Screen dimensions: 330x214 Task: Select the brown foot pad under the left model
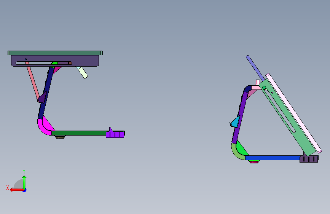60,137
